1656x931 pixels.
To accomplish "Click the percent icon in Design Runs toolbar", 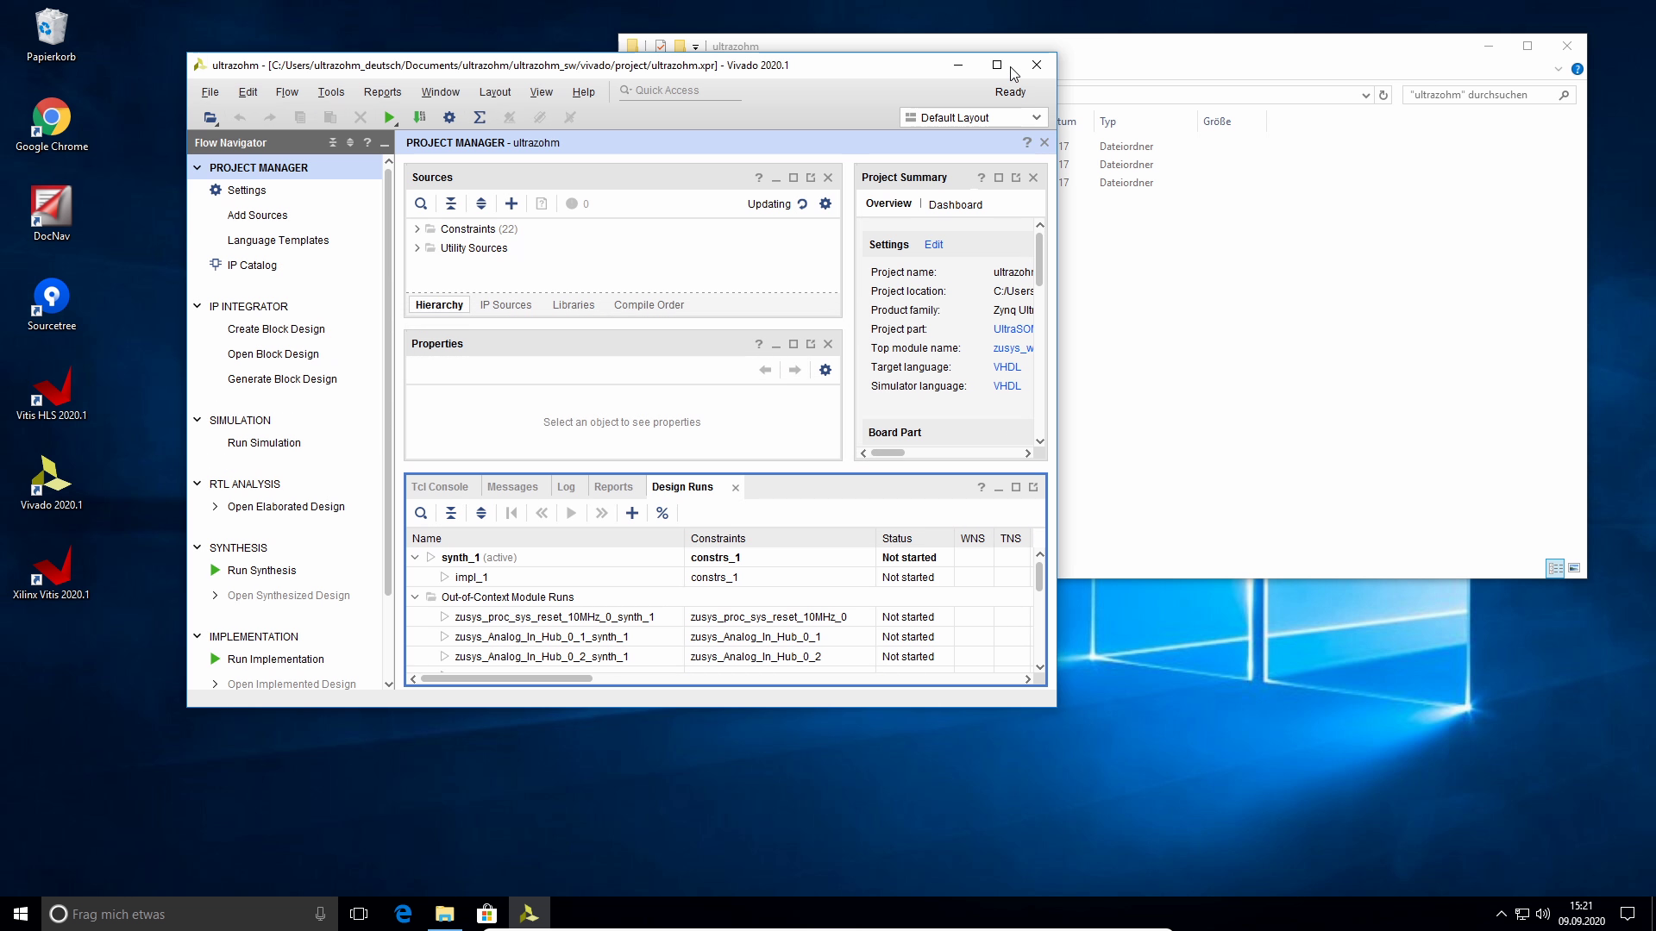I will (x=662, y=514).
